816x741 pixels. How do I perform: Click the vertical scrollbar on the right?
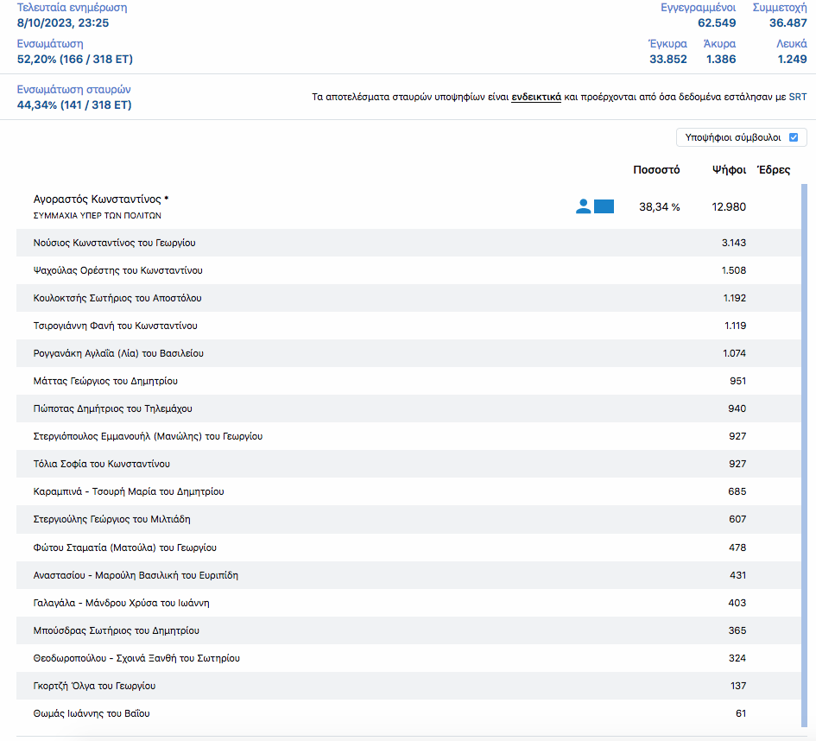(x=805, y=432)
